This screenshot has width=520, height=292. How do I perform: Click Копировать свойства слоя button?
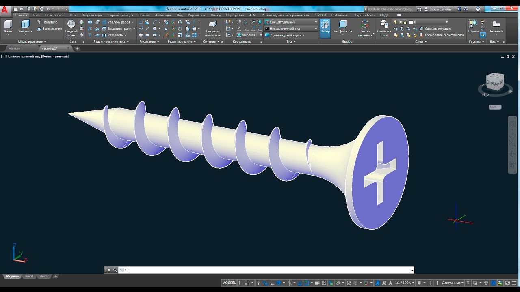pos(442,35)
